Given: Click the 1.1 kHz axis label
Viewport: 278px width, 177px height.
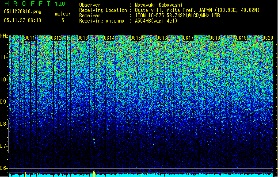Looking at the screenshot, I should 4,58.
